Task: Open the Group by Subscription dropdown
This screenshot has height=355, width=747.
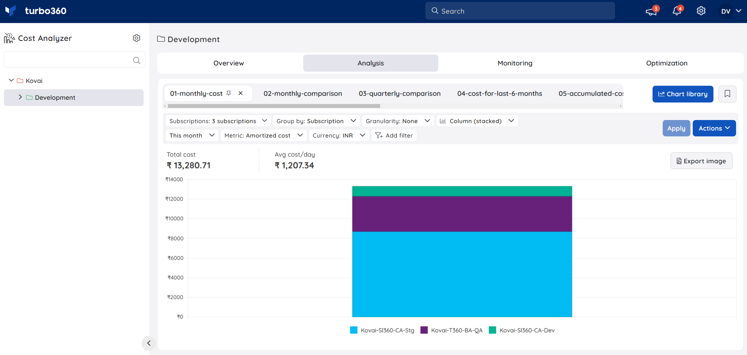Action: click(x=316, y=121)
